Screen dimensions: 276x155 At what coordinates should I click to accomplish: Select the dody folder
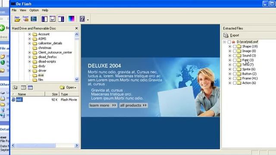point(42,66)
